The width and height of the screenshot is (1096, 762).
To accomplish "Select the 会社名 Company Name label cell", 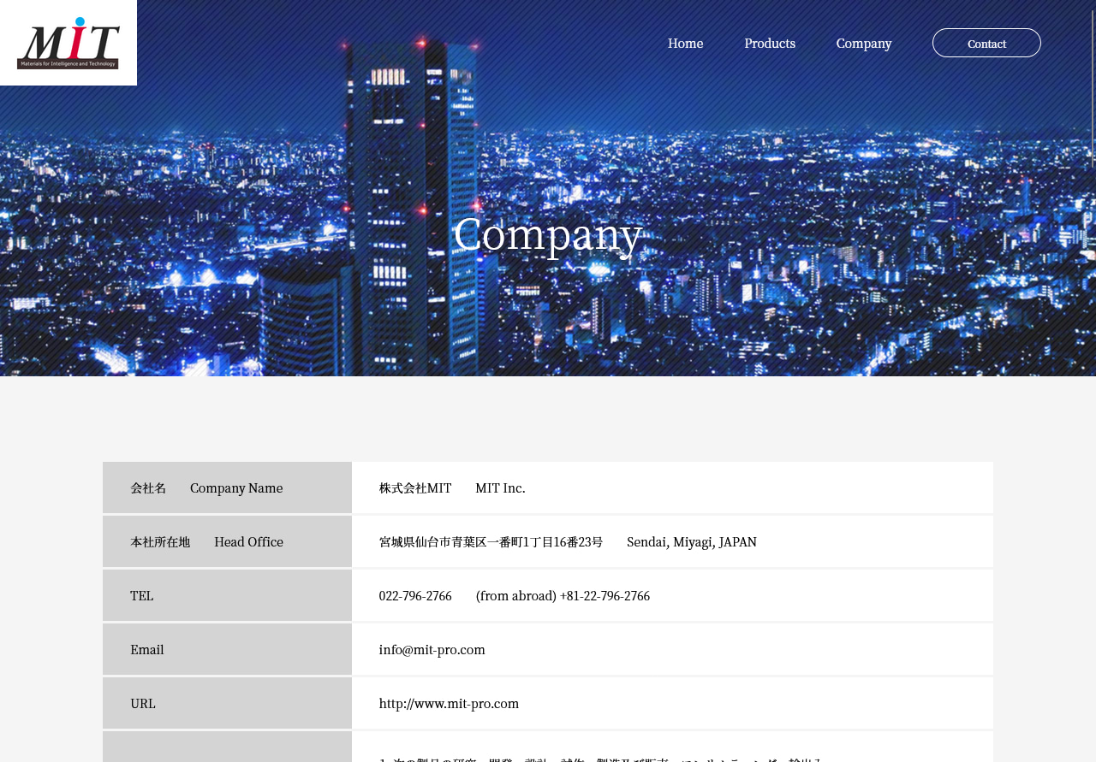I will [x=227, y=487].
